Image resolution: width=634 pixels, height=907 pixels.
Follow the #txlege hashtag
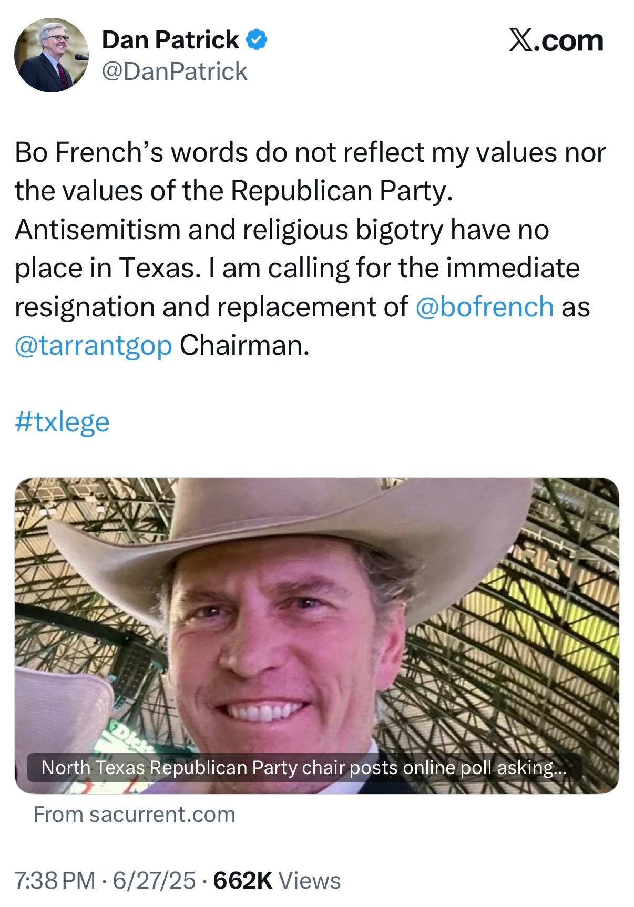62,422
